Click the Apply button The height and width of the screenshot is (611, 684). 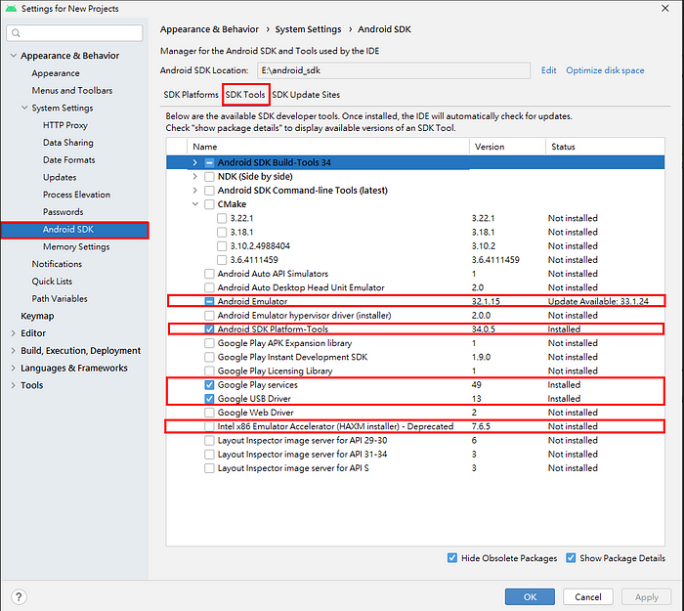(647, 597)
